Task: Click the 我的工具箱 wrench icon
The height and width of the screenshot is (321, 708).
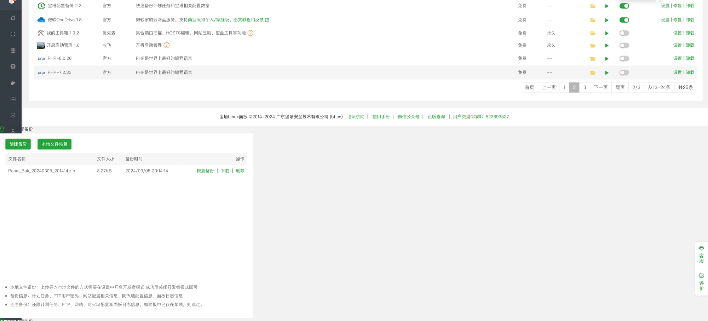Action: pos(41,33)
